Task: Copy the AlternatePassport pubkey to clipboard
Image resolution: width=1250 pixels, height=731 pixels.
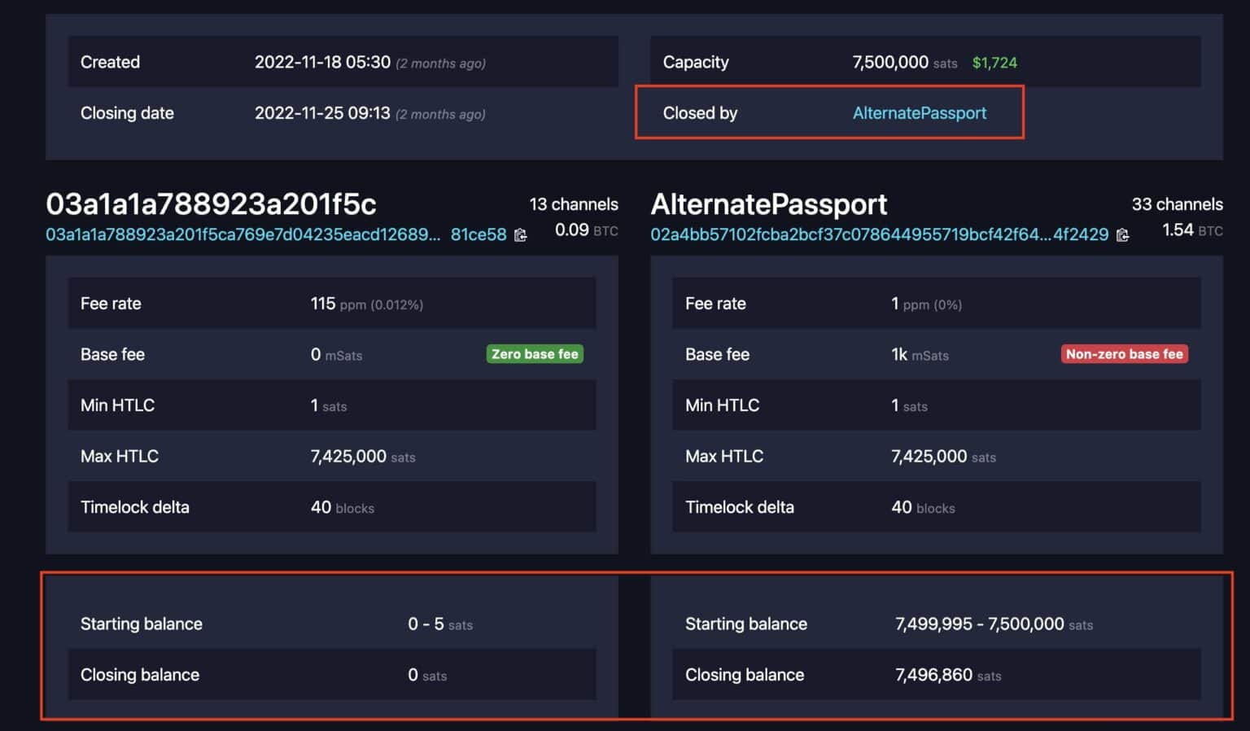Action: 1124,234
